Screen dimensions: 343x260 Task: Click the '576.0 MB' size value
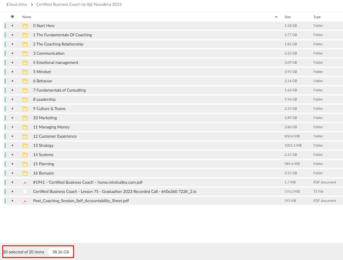pyautogui.click(x=292, y=191)
